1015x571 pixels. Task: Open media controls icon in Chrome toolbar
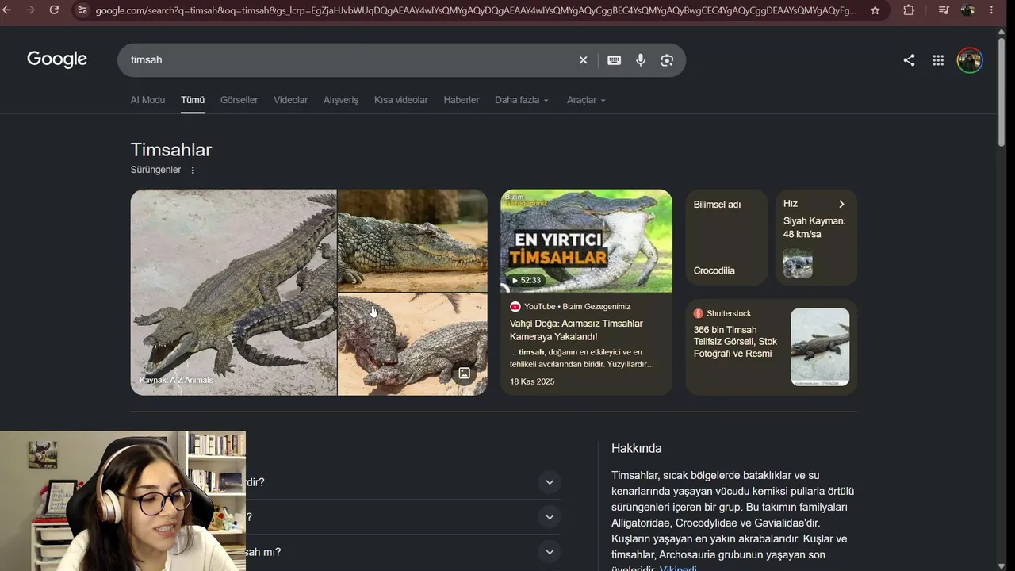point(944,10)
